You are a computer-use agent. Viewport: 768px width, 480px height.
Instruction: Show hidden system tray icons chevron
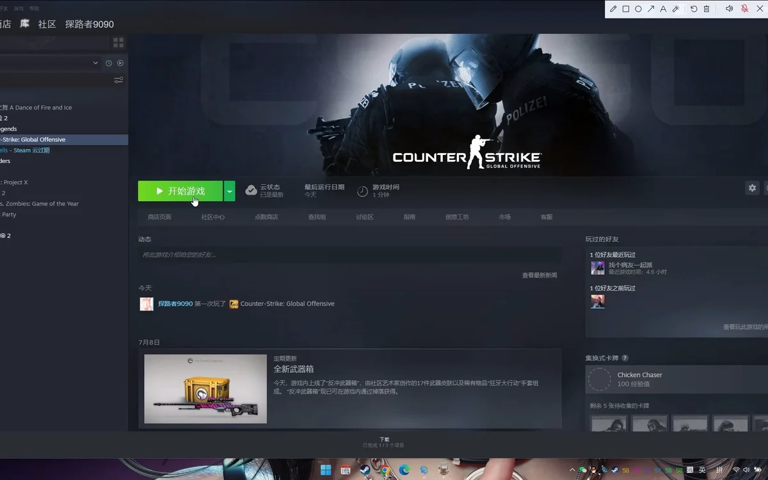click(x=572, y=470)
